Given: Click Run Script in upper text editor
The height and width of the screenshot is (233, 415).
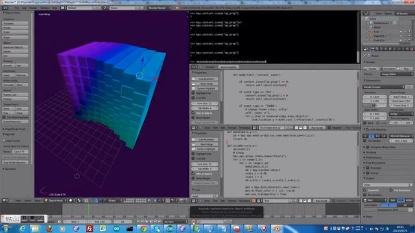Looking at the screenshot, I should tap(317, 128).
